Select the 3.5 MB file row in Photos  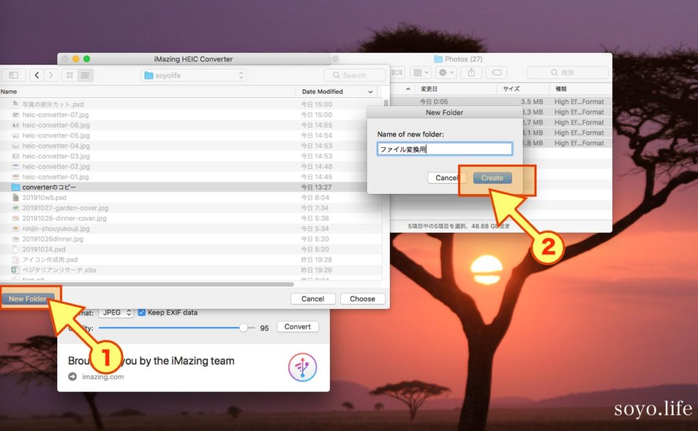coord(501,102)
